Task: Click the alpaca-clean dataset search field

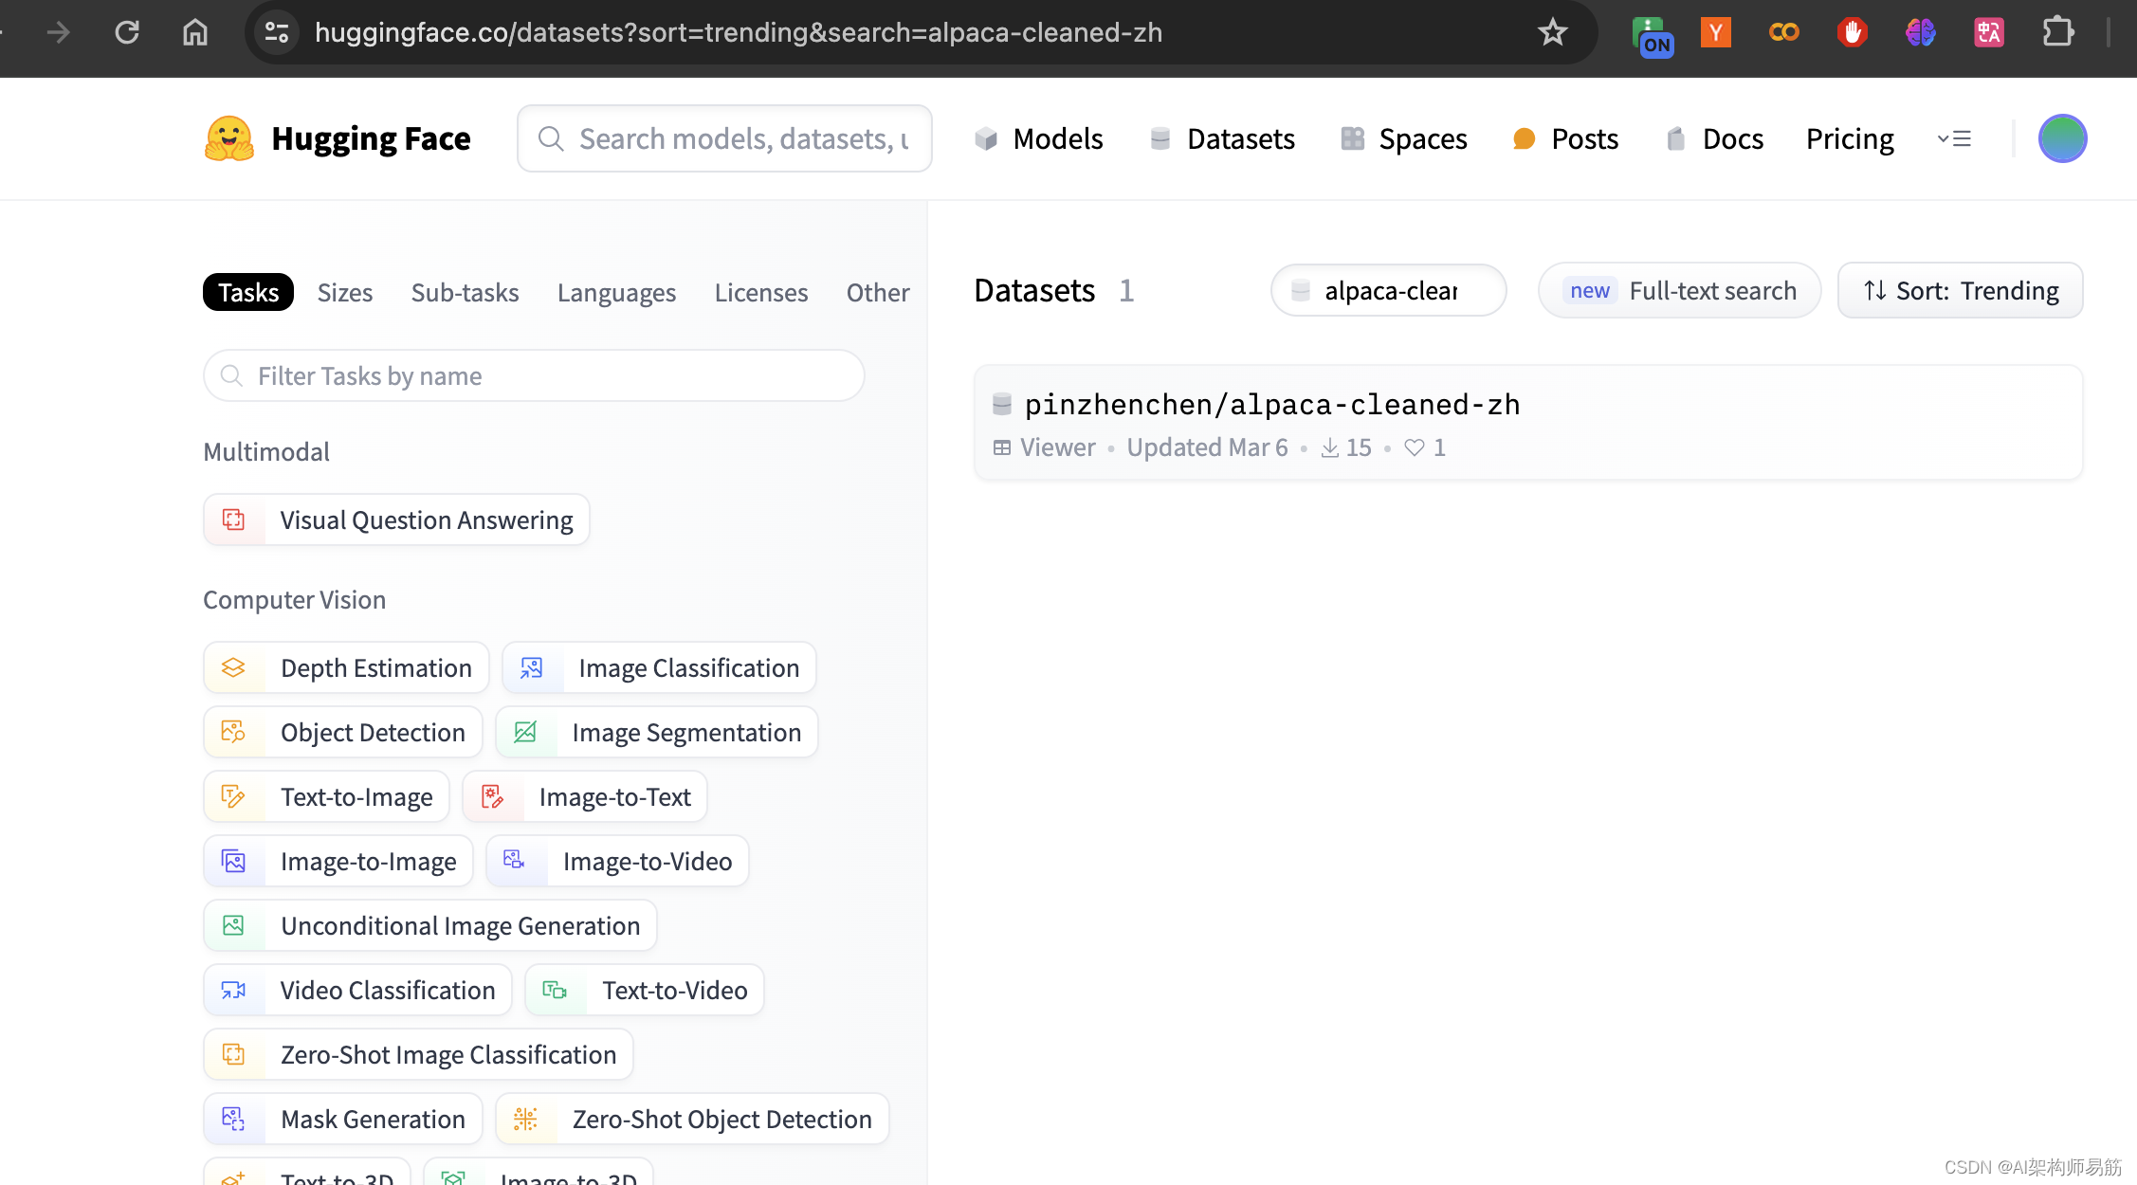Action: 1388,290
